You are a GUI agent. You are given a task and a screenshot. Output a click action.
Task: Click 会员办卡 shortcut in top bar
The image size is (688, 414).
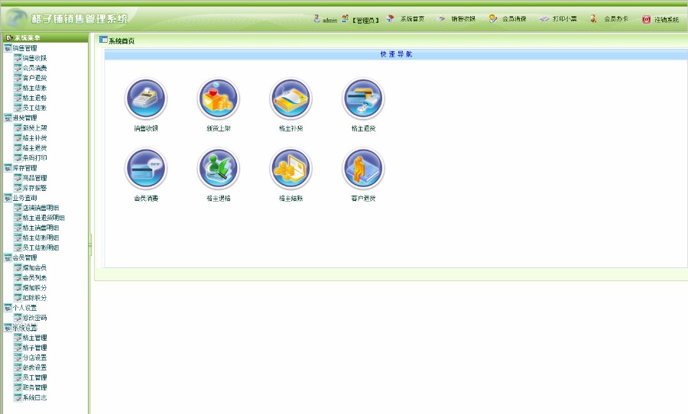pos(616,19)
